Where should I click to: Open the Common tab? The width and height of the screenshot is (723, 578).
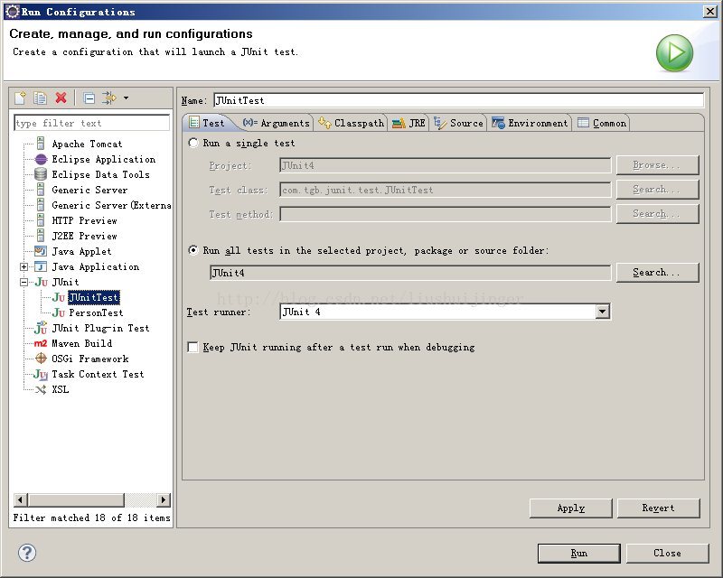pos(602,123)
